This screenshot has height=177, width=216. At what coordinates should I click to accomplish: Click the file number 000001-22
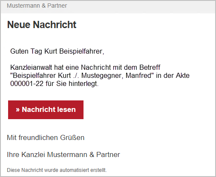coord(27,83)
